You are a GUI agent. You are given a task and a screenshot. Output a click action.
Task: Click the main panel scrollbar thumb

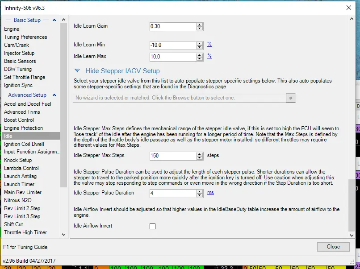352,206
